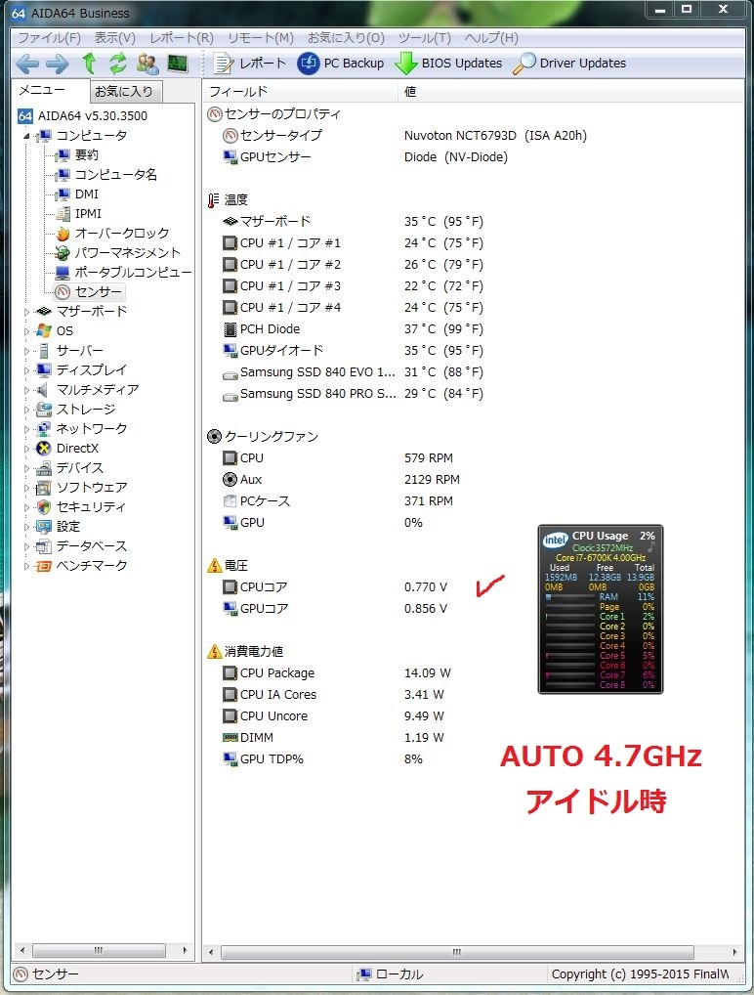The height and width of the screenshot is (995, 754).
Task: Click the green monitor diagnostics toolbar icon
Action: 178,64
